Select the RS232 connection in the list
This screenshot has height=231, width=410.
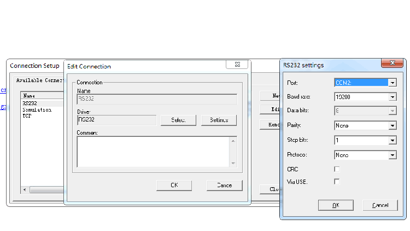point(30,103)
